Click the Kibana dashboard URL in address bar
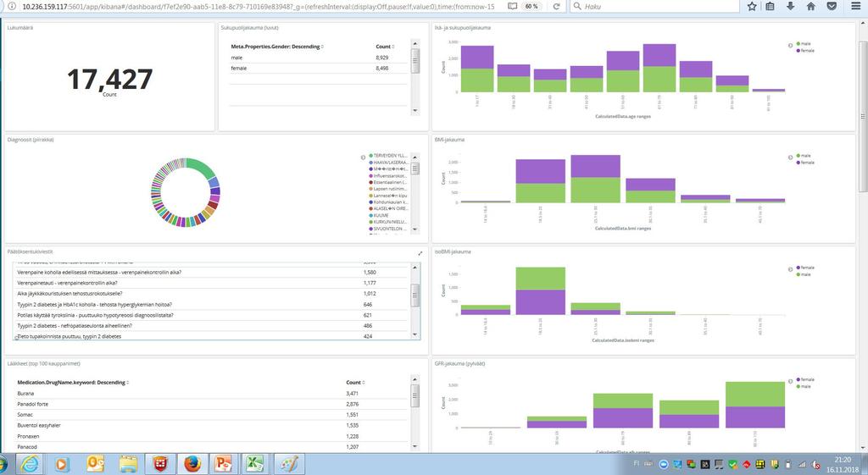Screen dimensions: 868x475 tap(259, 6)
